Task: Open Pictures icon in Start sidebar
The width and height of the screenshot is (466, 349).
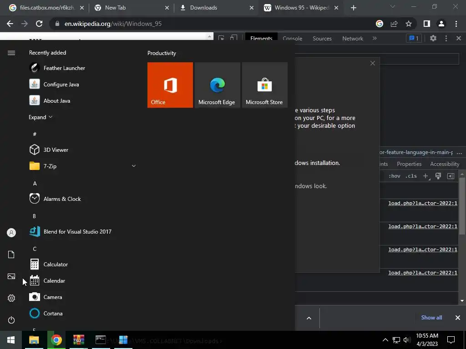Action: point(11,276)
